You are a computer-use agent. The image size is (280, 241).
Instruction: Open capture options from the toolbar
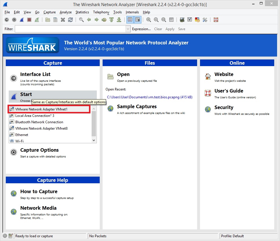pyautogui.click(x=14, y=20)
